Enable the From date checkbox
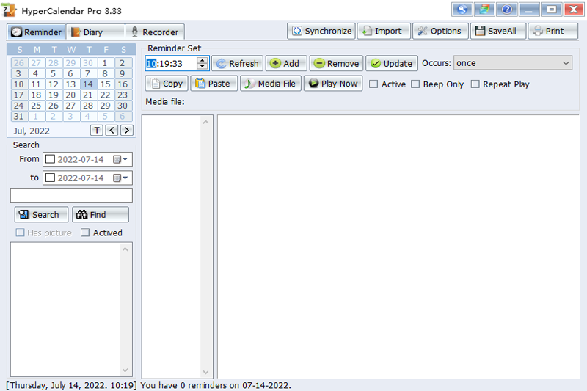Image resolution: width=587 pixels, height=391 pixels. coord(50,159)
